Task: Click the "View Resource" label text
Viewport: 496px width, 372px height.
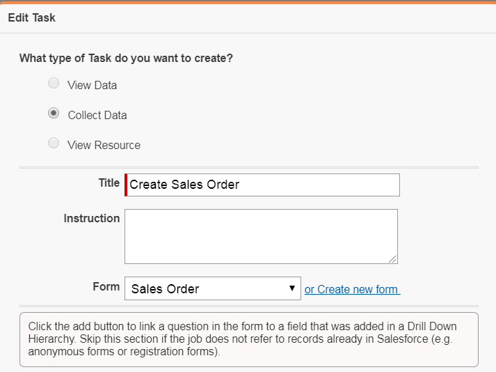Action: click(104, 146)
